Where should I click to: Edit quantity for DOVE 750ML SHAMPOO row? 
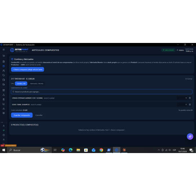[x=182, y=105]
